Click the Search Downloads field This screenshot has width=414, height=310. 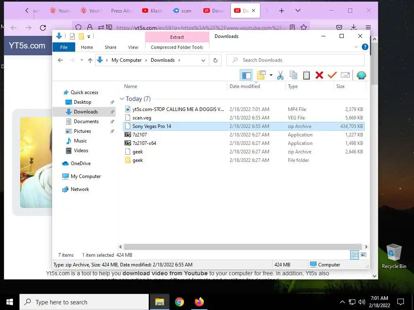pos(296,60)
